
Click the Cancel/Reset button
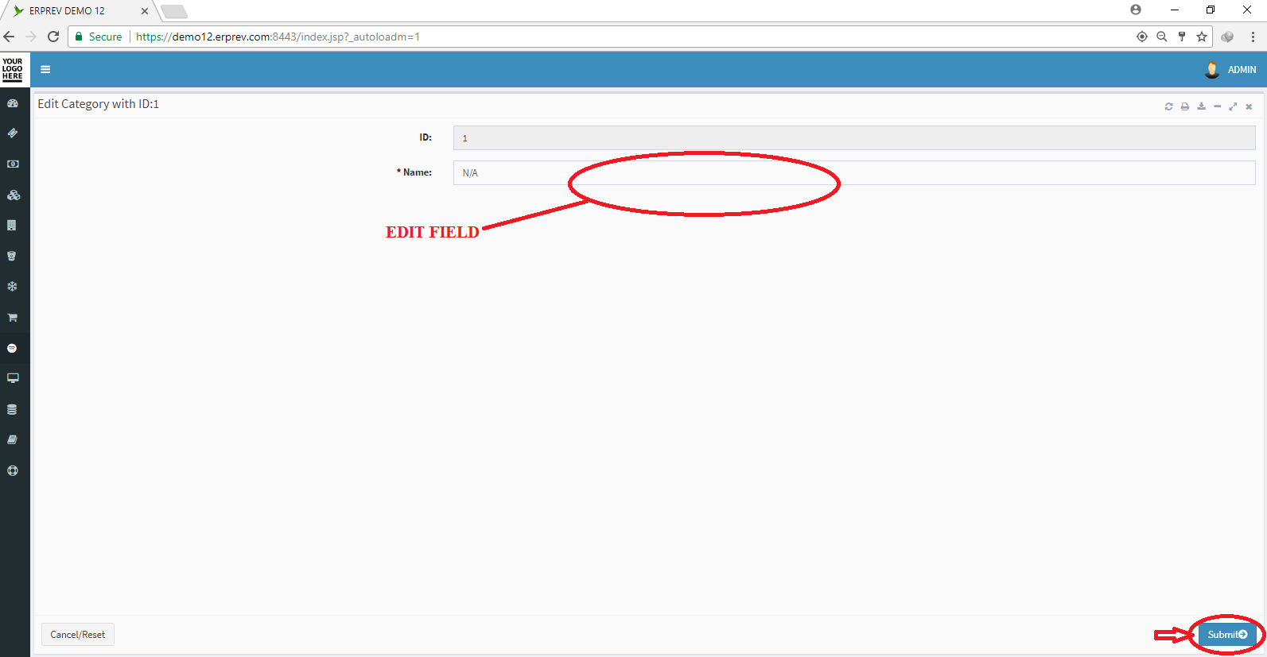coord(78,635)
